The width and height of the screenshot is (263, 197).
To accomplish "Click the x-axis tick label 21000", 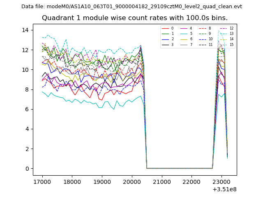I will click(161, 181).
